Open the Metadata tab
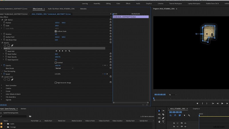Image resolution: width=229 pixels, height=129 pixels. pyautogui.click(x=83, y=9)
